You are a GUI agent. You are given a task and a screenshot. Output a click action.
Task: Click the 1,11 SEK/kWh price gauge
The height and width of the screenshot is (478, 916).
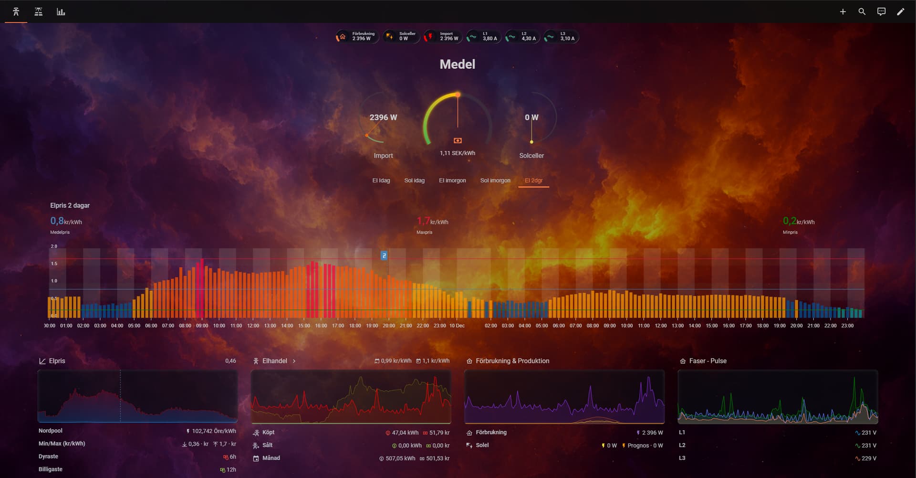pyautogui.click(x=458, y=124)
